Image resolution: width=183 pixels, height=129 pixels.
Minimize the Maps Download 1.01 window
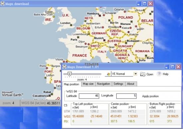(167, 67)
